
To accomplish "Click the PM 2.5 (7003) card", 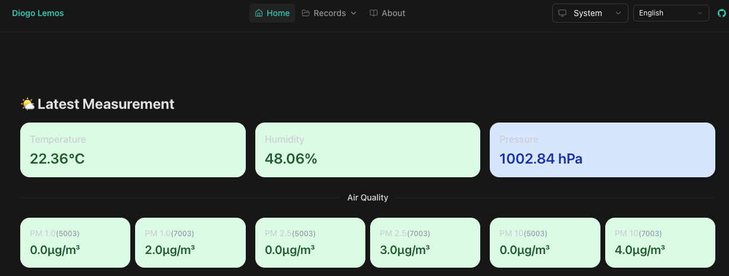I will click(425, 243).
